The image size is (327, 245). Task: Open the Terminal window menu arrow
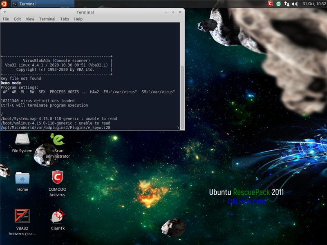(5, 12)
